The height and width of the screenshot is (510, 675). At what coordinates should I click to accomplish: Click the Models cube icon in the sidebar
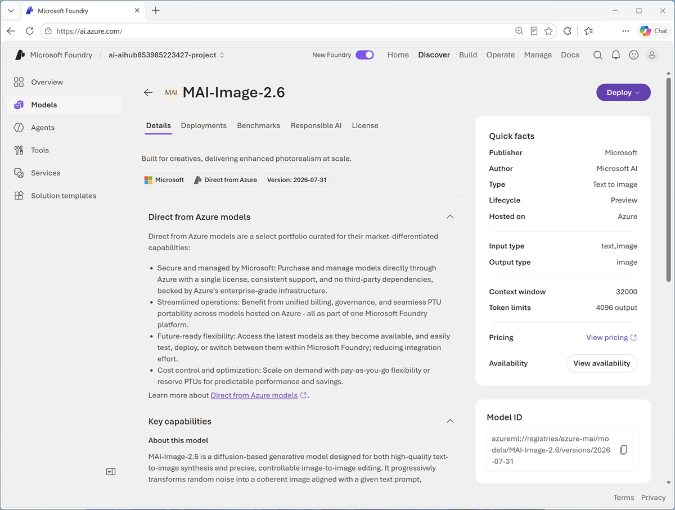click(x=19, y=105)
